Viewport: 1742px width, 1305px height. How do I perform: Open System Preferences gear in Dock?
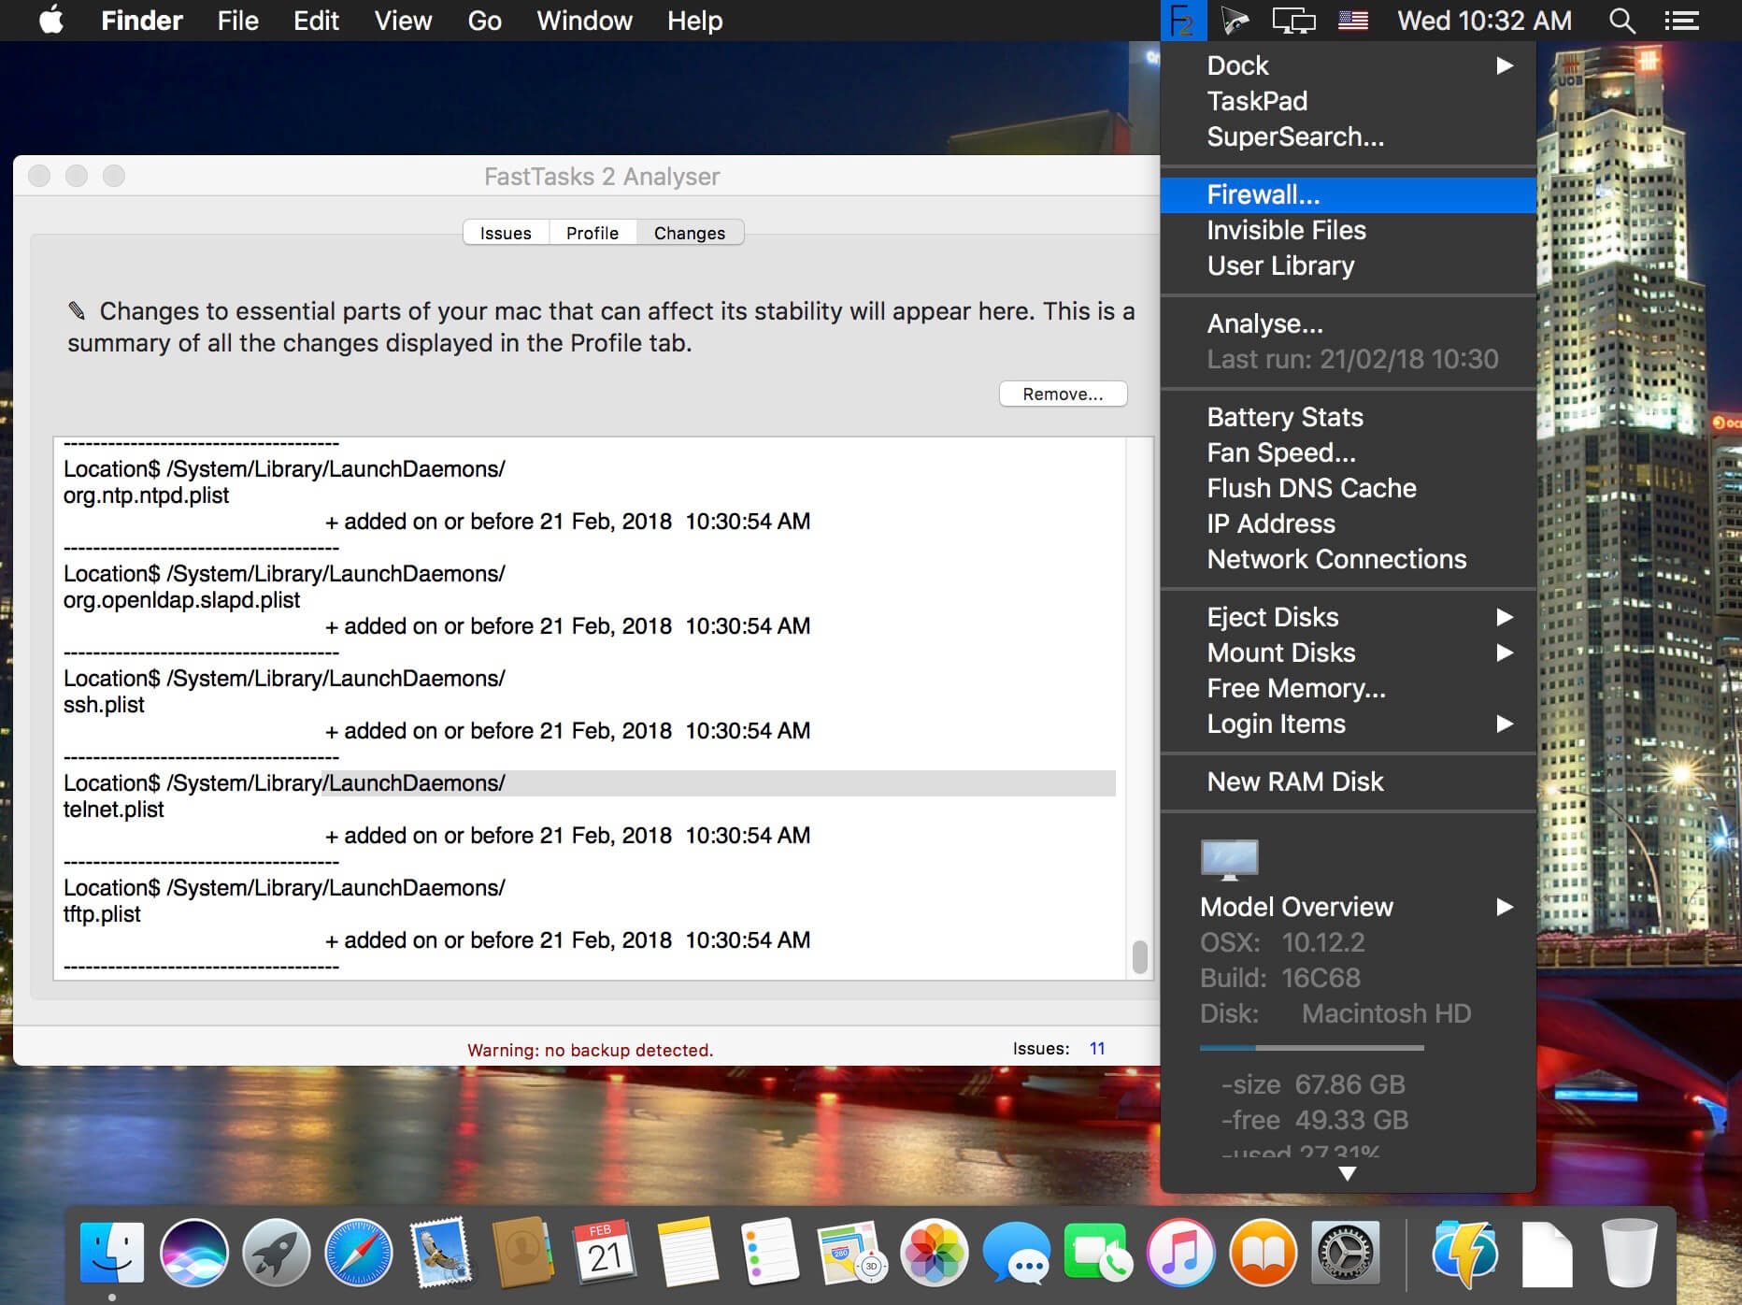click(1346, 1253)
